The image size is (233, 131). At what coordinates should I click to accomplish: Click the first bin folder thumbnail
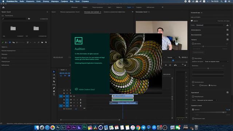[13, 28]
